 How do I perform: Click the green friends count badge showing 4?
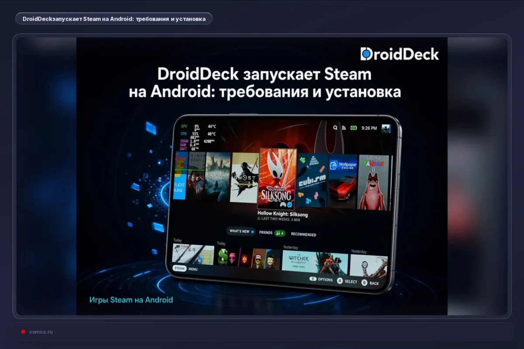click(x=280, y=233)
